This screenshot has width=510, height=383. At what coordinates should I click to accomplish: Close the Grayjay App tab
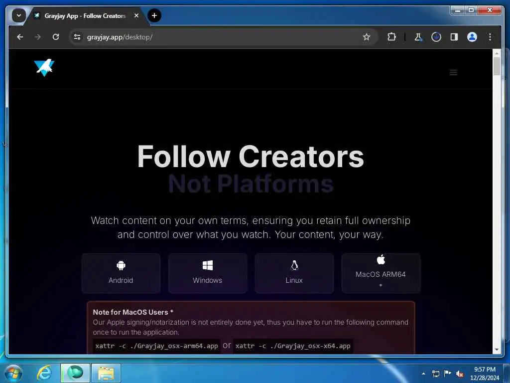point(136,15)
